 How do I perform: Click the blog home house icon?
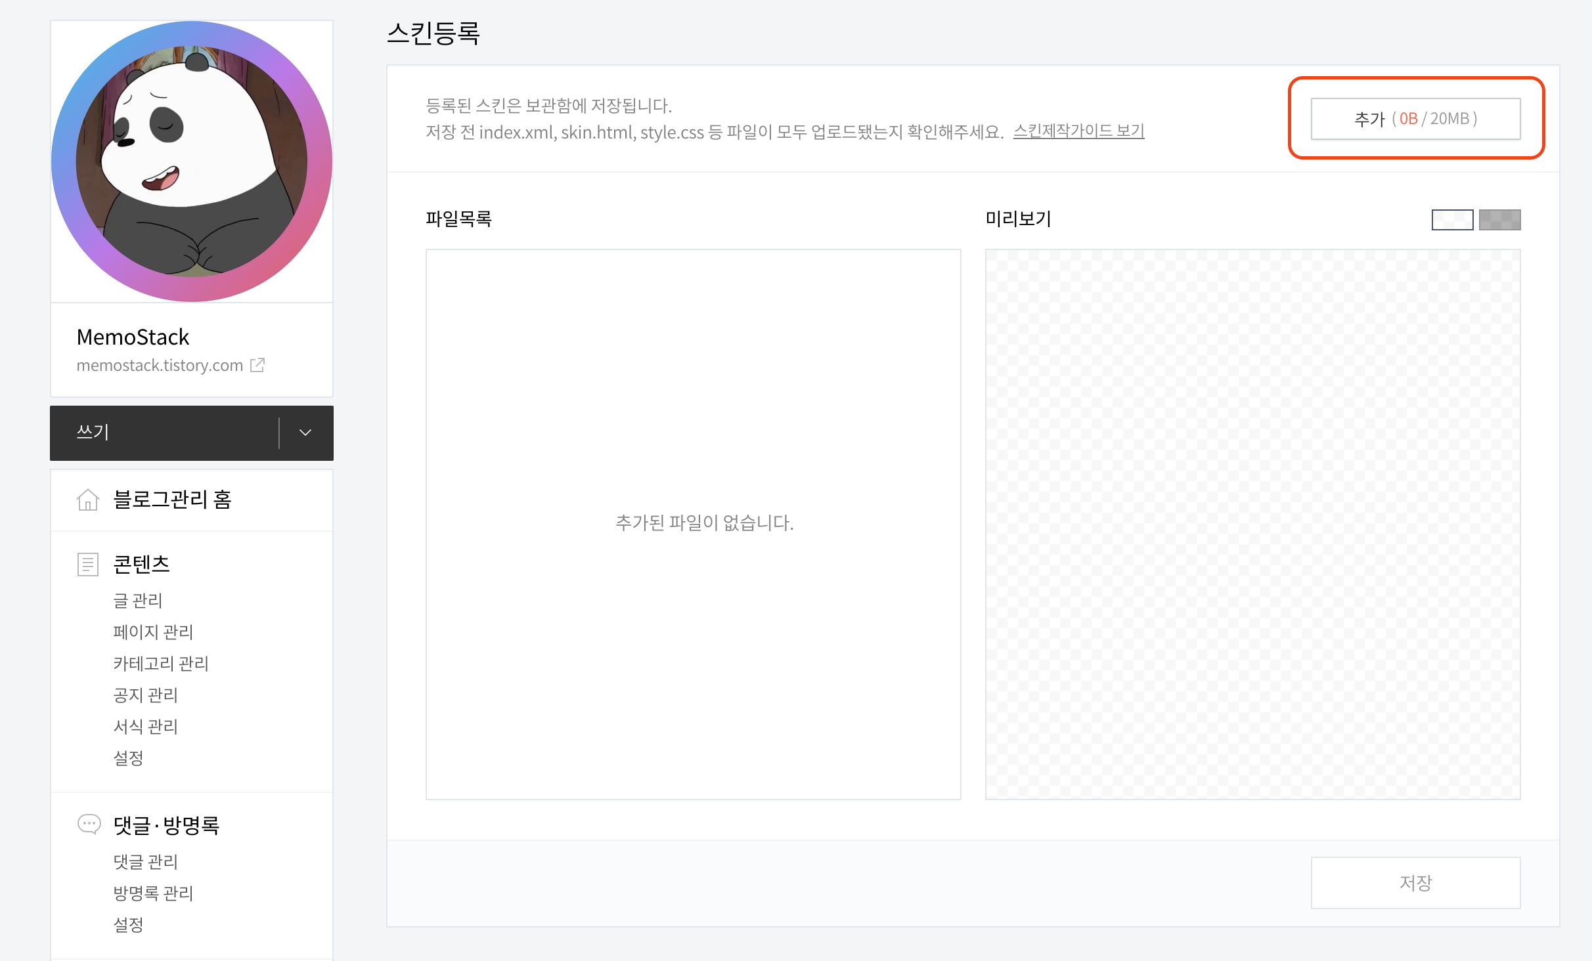pos(87,500)
